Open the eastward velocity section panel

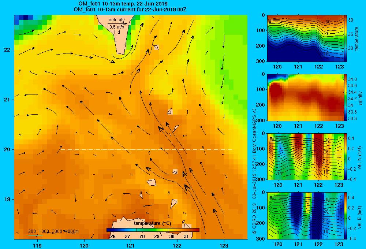[x=305, y=216]
